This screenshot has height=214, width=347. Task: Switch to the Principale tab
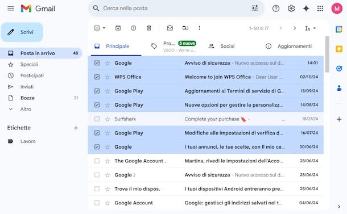pyautogui.click(x=116, y=46)
